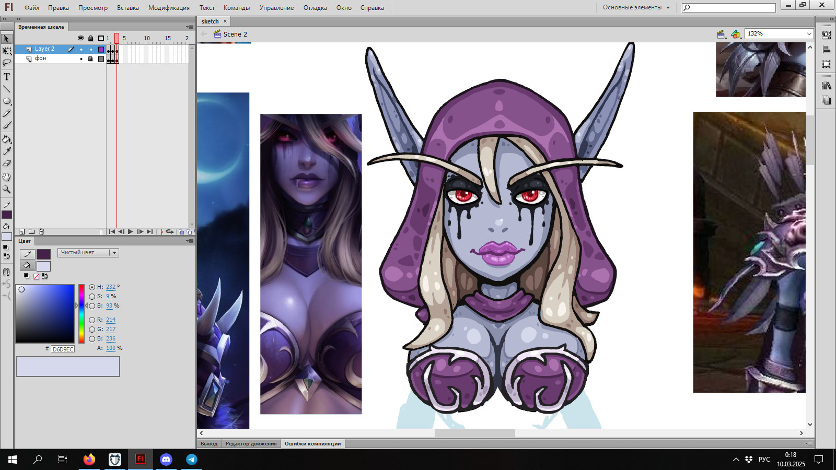
Task: Pick the Pencil tool
Action: point(7,113)
